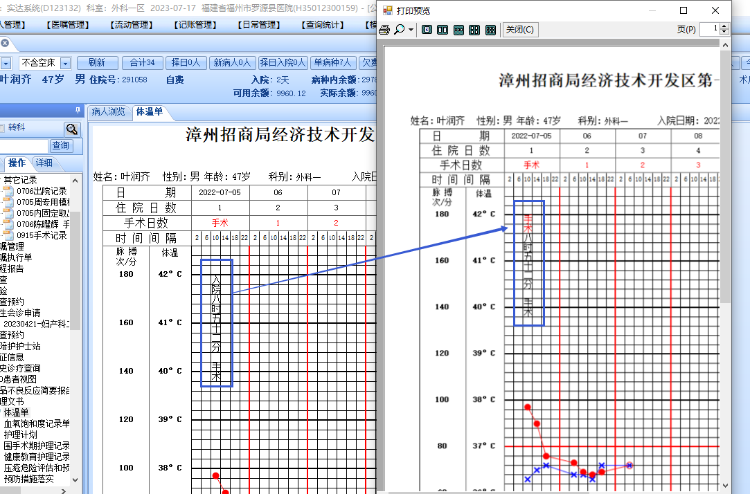
Task: Click the magnifier zoom icon in print preview
Action: coord(398,30)
